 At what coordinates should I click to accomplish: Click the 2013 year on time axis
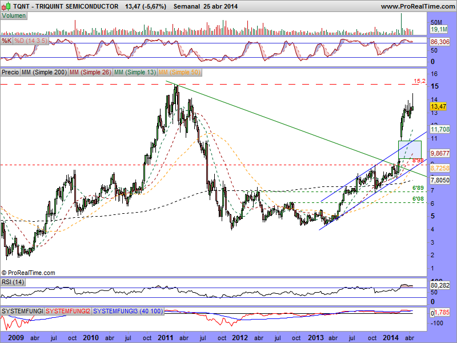[x=316, y=338]
